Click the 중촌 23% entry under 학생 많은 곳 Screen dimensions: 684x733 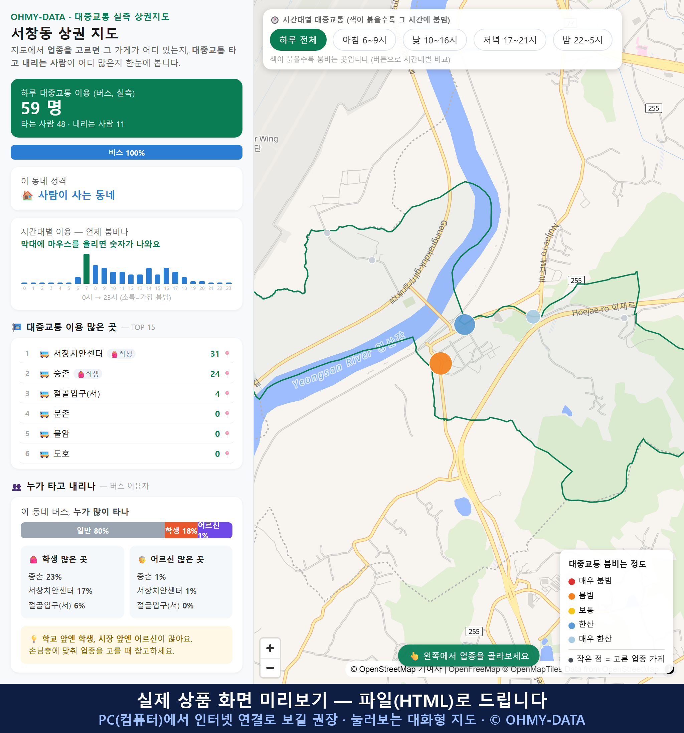tap(45, 577)
